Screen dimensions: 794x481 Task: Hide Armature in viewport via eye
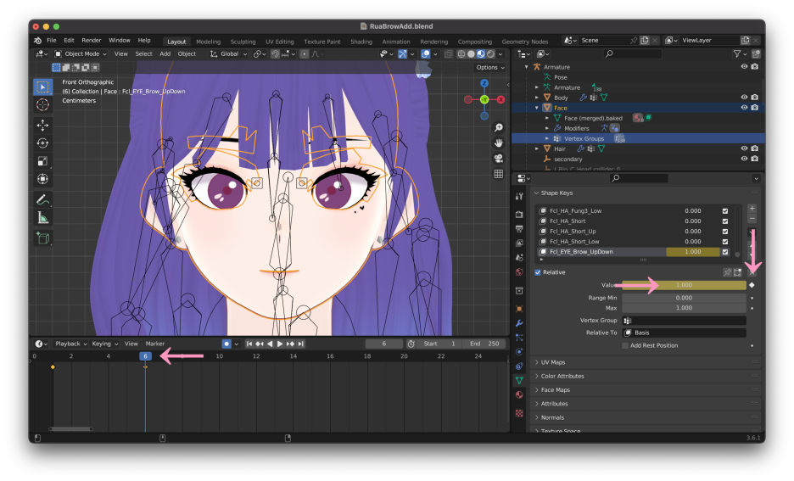coord(744,67)
